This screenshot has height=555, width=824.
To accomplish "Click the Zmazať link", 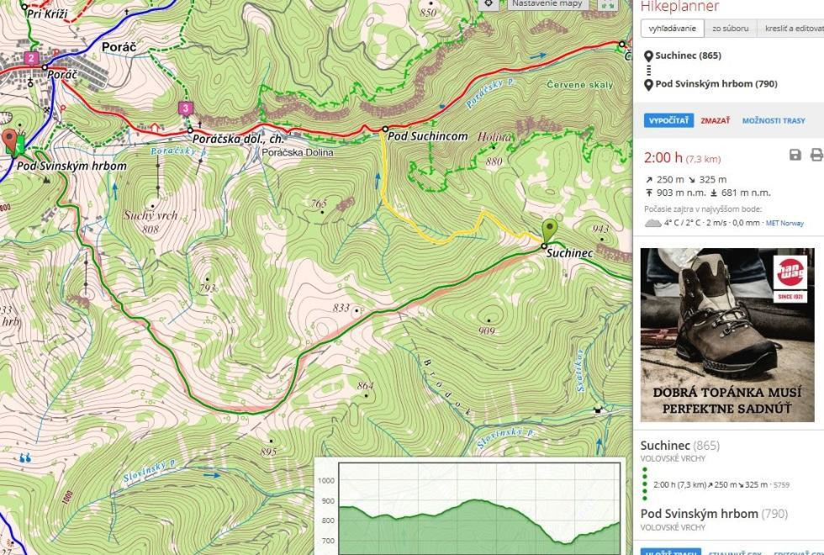I will point(715,120).
